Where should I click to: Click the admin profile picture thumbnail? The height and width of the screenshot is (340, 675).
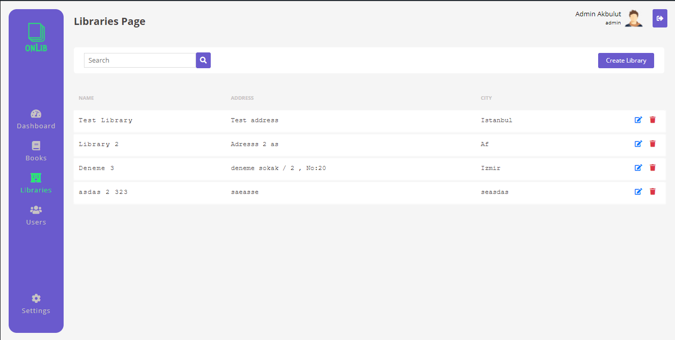pyautogui.click(x=634, y=17)
